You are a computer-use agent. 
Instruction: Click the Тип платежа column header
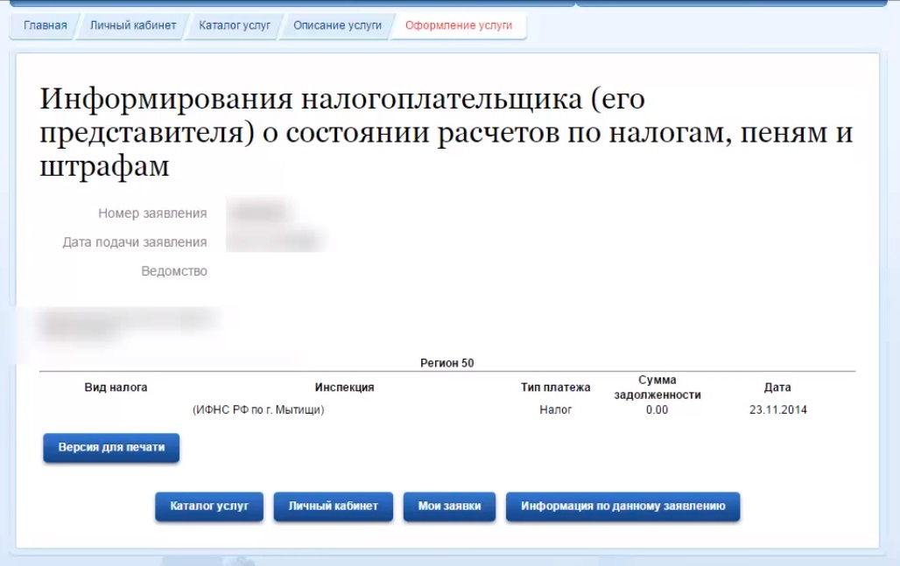tap(555, 388)
